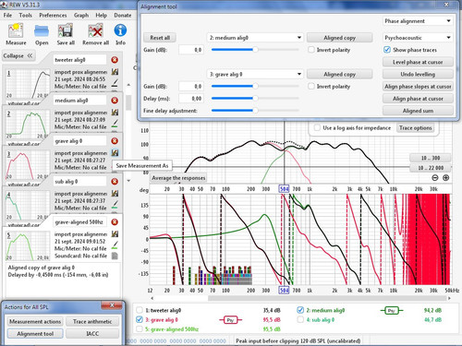The image size is (462, 346).
Task: Remove the sub alig 0 measurement
Action: click(x=115, y=182)
